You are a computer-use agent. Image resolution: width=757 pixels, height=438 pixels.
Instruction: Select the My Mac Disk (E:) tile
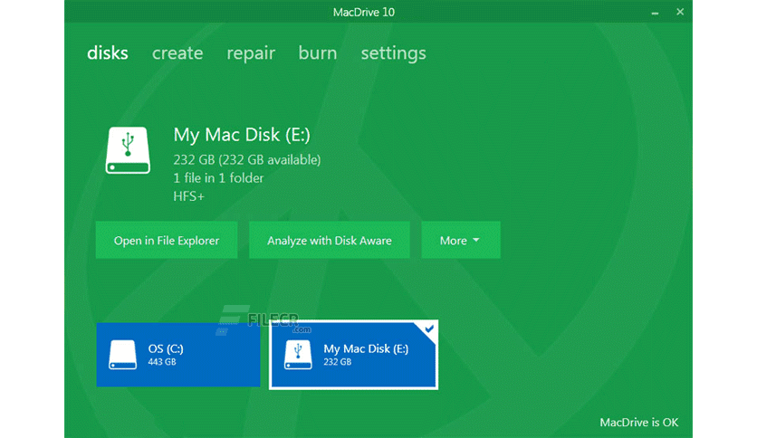(353, 355)
